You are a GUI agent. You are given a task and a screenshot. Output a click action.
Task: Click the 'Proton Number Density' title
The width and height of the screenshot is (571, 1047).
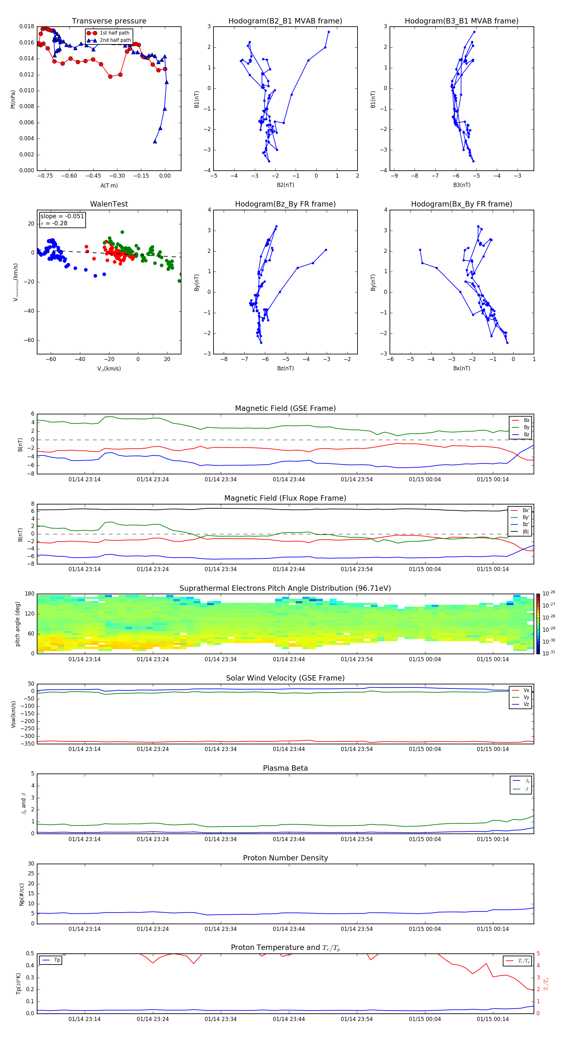click(x=285, y=859)
